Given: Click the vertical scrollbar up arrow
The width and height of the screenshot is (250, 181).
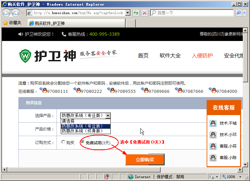Looking at the screenshot, I should [x=245, y=30].
